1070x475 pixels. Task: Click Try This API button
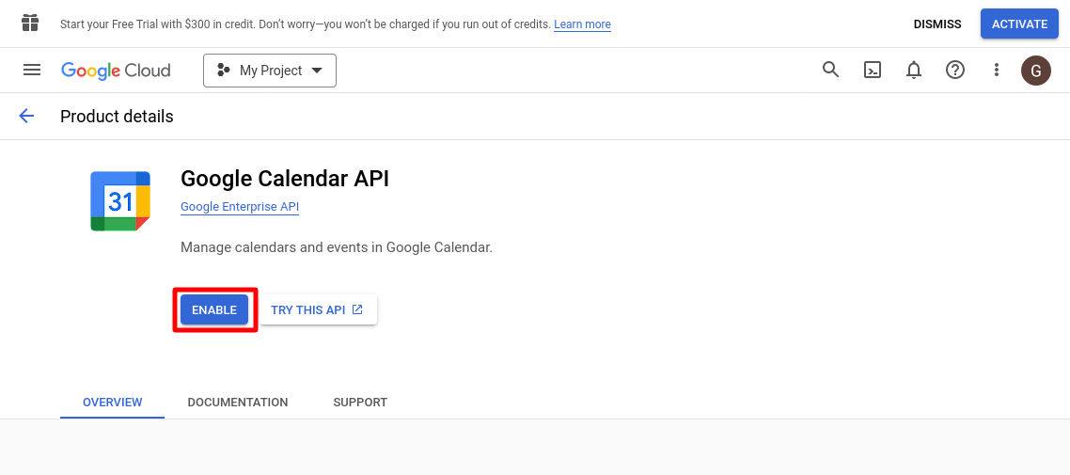pyautogui.click(x=317, y=309)
